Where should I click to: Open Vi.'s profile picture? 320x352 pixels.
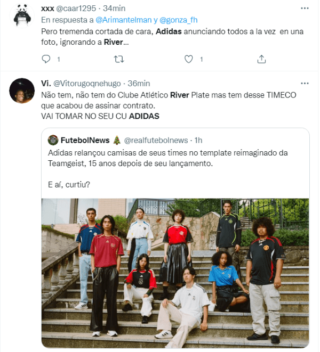click(22, 91)
